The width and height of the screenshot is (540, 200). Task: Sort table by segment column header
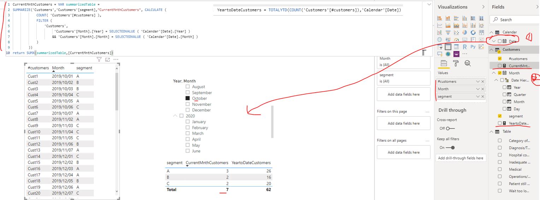pyautogui.click(x=84, y=68)
